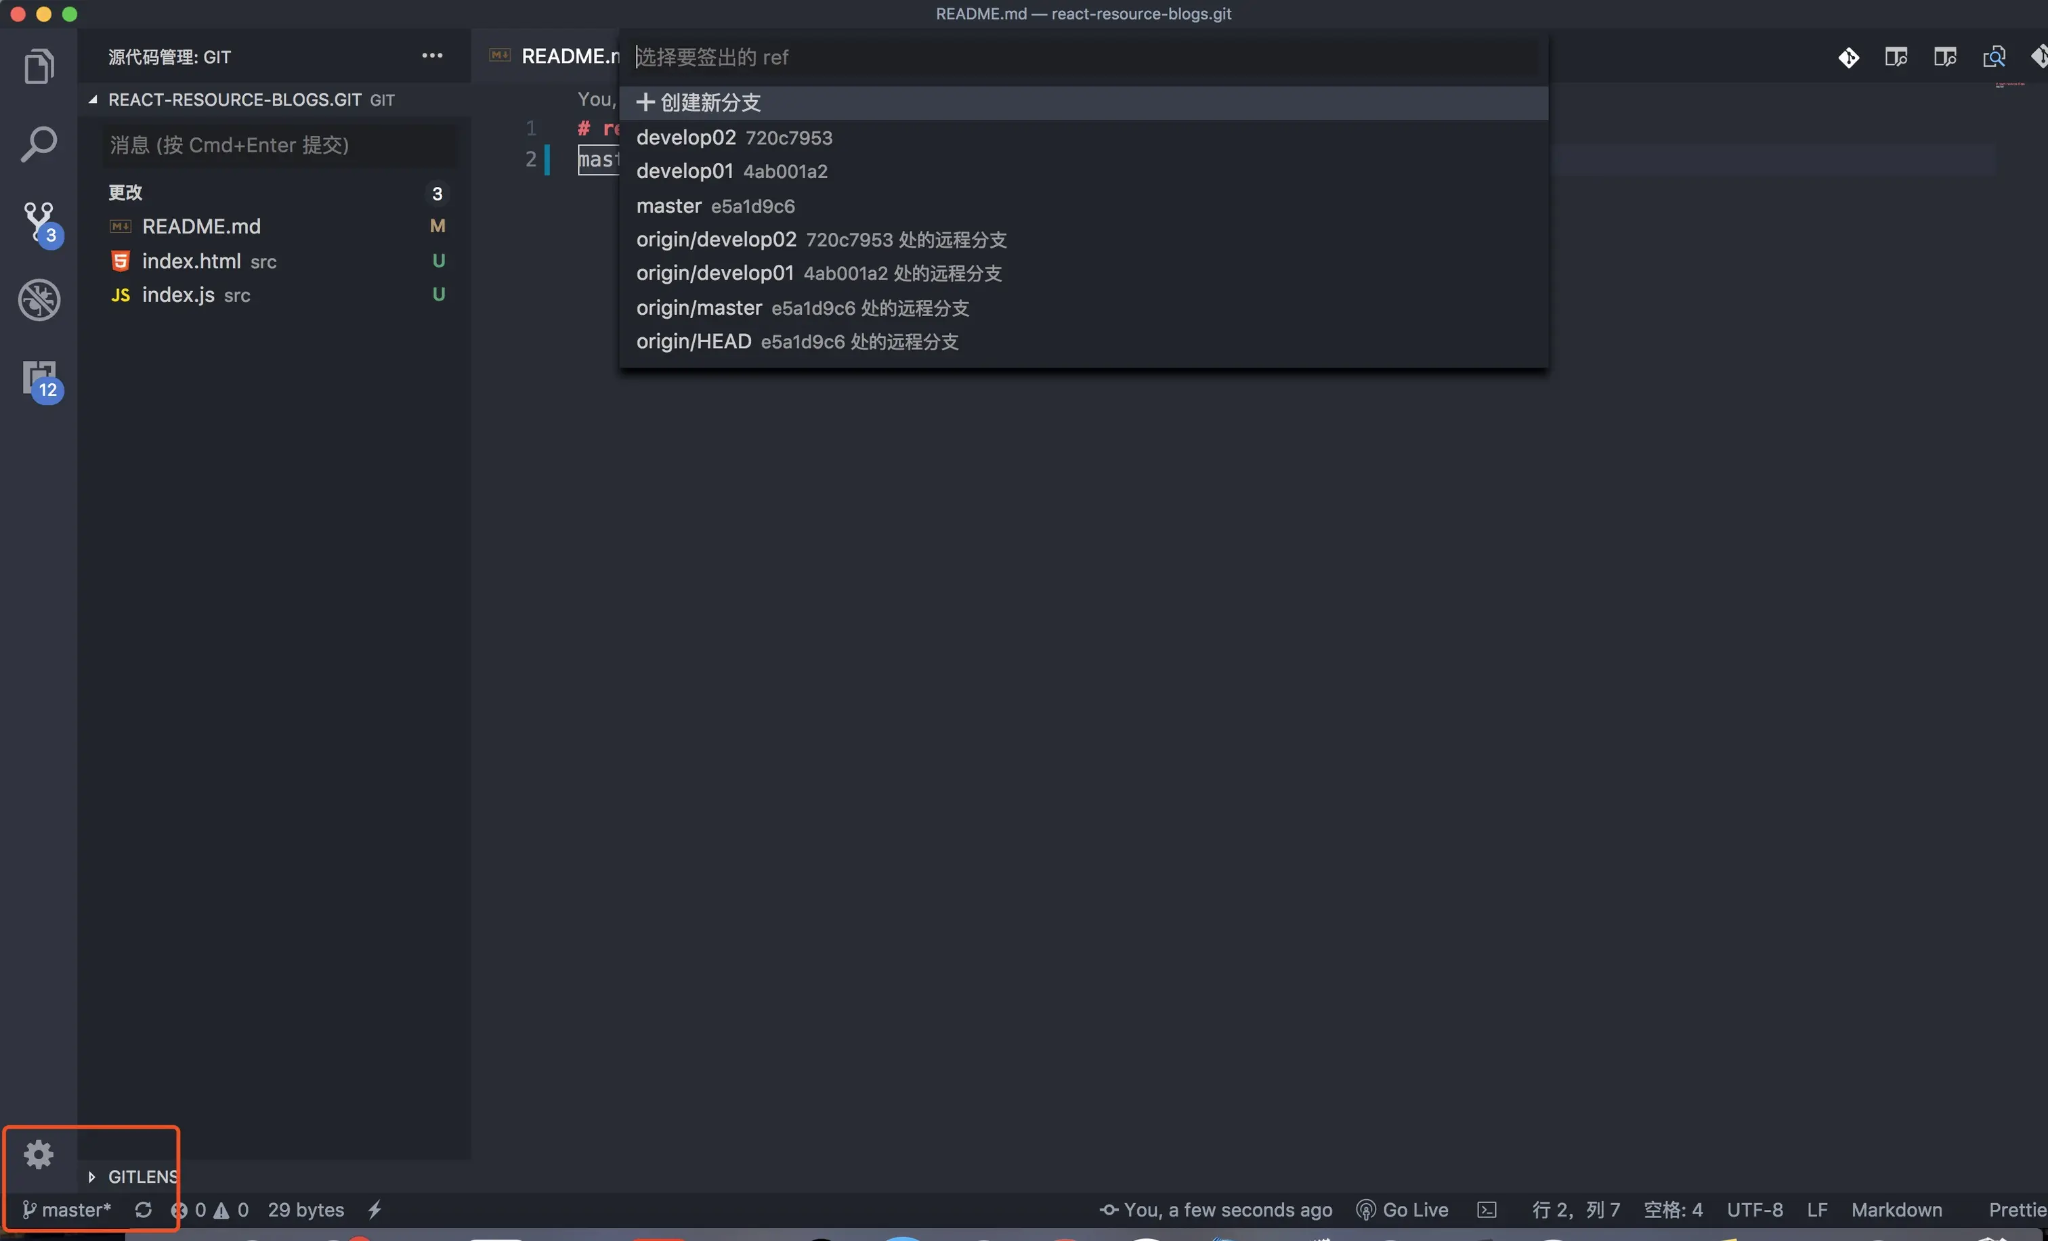2048x1241 pixels.
Task: Click the commit message input box
Action: [x=278, y=146]
